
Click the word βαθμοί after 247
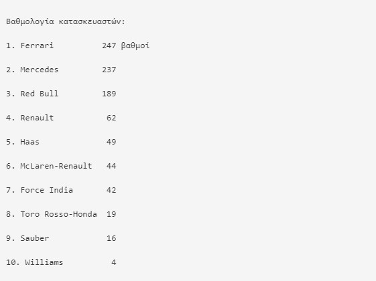click(135, 45)
